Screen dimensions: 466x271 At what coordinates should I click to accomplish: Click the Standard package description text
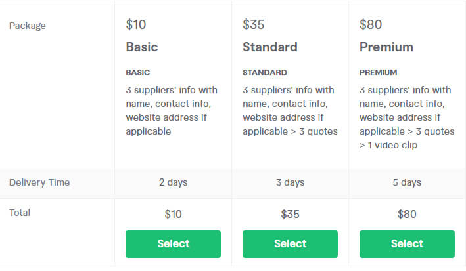point(290,110)
